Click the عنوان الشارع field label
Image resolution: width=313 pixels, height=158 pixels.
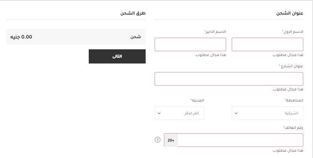tap(291, 66)
